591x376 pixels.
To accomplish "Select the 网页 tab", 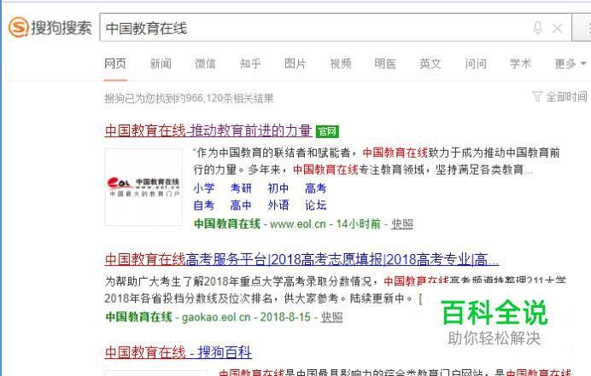I will tap(115, 64).
